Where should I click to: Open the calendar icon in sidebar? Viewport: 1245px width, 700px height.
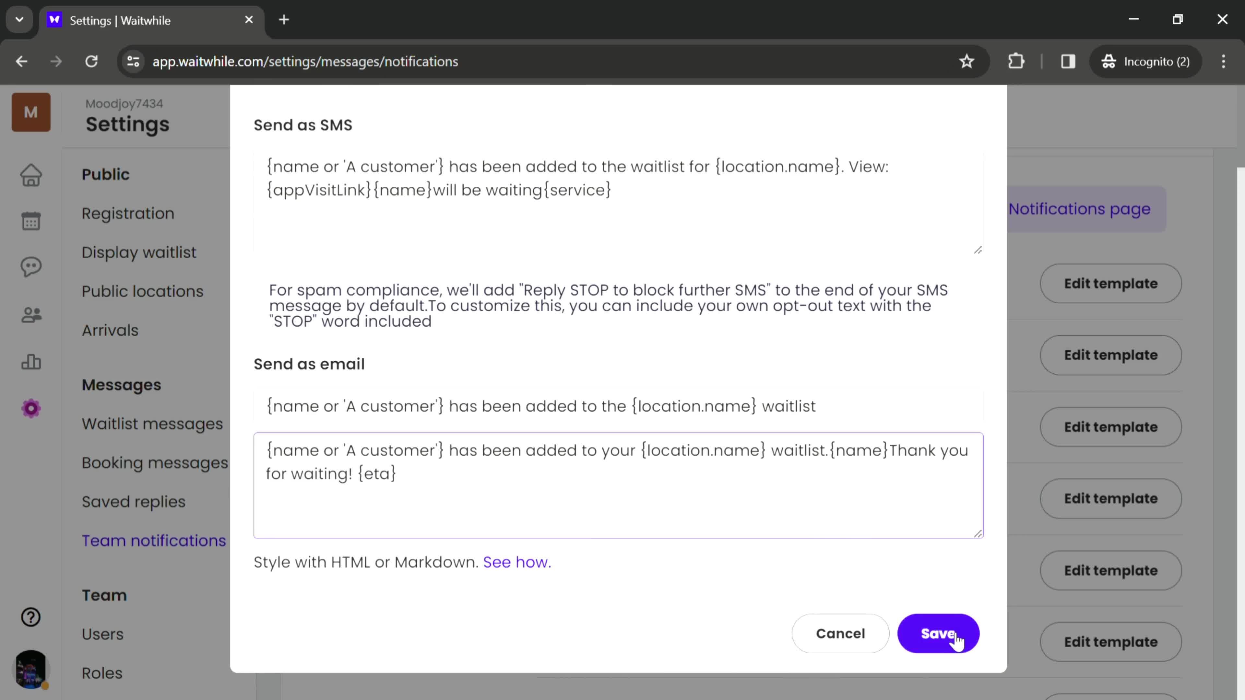(x=31, y=221)
